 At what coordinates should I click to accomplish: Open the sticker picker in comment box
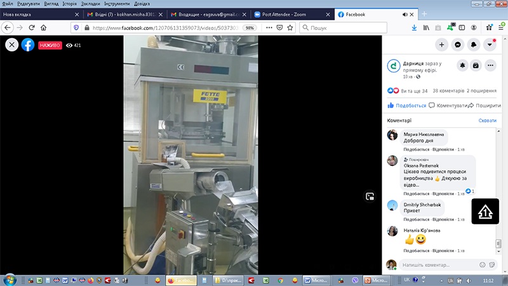click(x=491, y=265)
